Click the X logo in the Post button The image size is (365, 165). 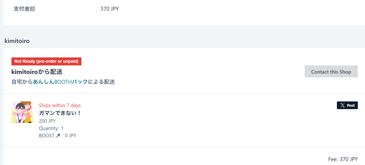[x=343, y=105]
